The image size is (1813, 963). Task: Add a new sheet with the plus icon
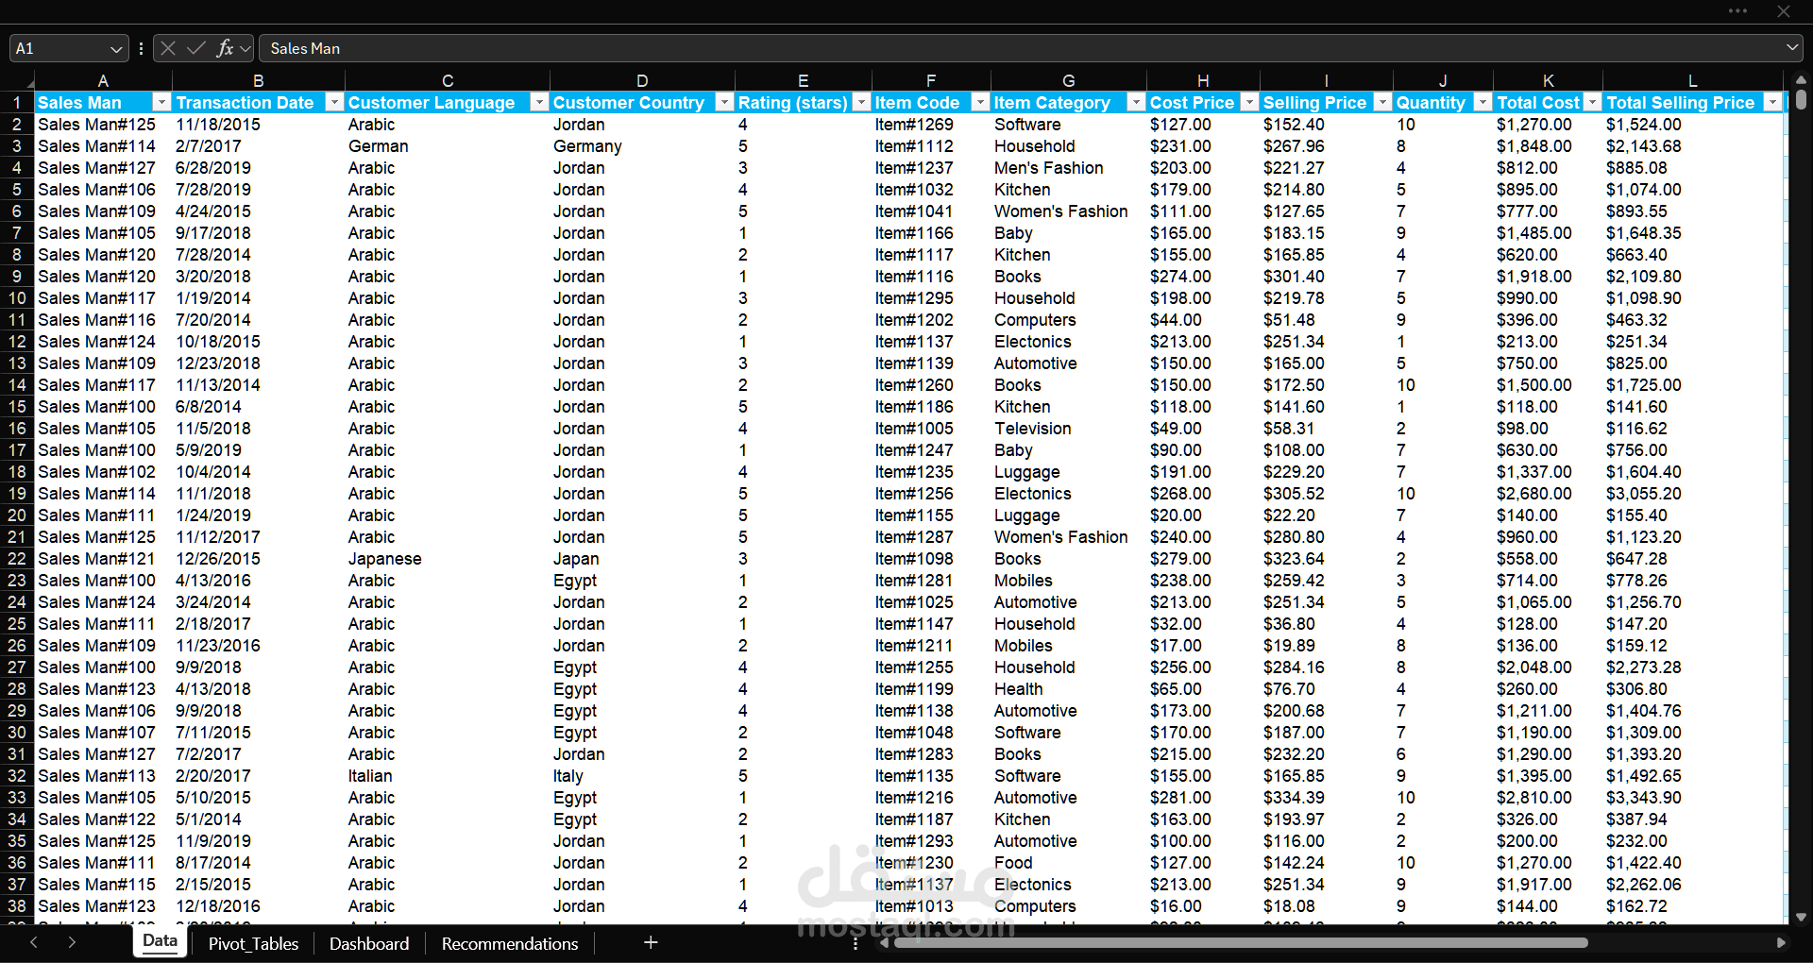coord(651,942)
